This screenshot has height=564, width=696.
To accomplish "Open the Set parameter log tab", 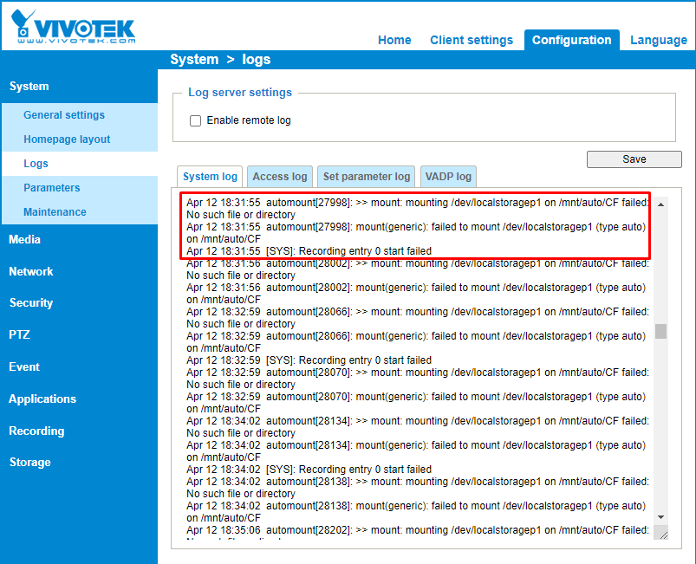I will (x=366, y=177).
